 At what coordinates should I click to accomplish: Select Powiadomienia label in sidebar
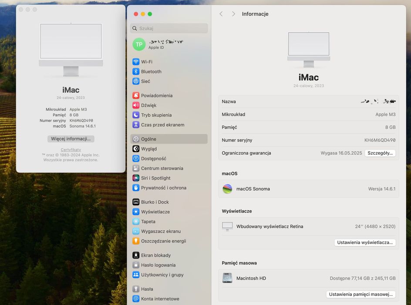157,95
